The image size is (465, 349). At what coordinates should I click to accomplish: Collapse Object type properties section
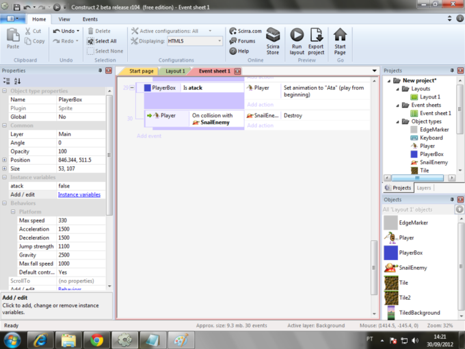point(5,91)
